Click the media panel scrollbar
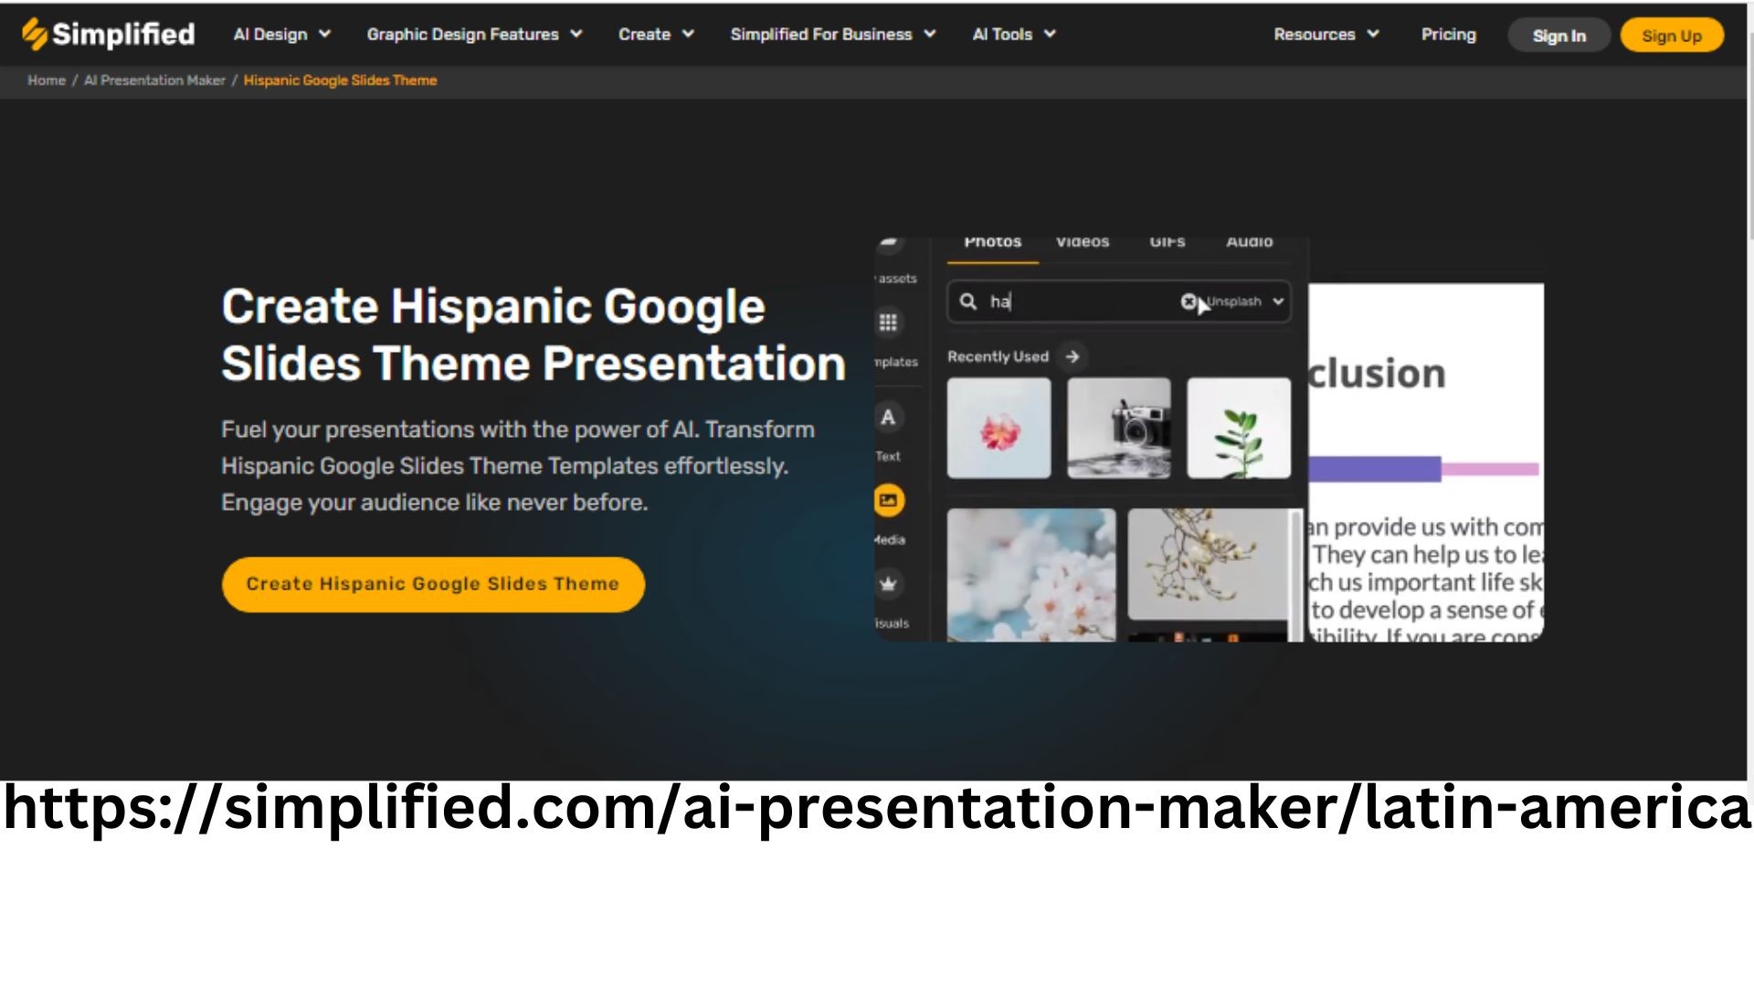This screenshot has height=987, width=1754. point(1295,576)
